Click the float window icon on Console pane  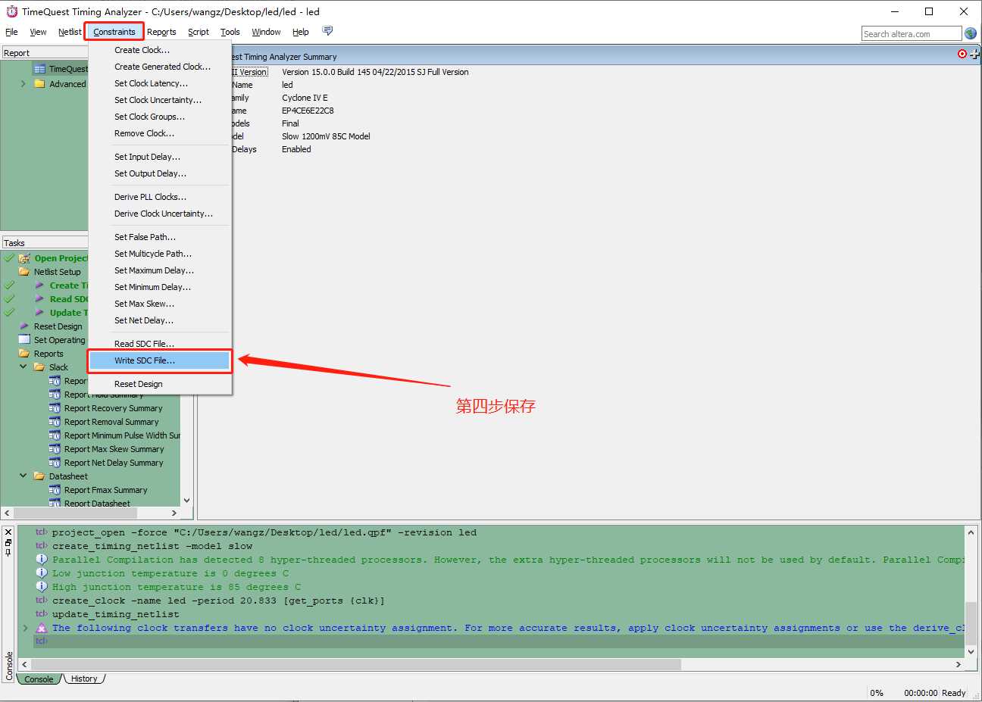[8, 542]
